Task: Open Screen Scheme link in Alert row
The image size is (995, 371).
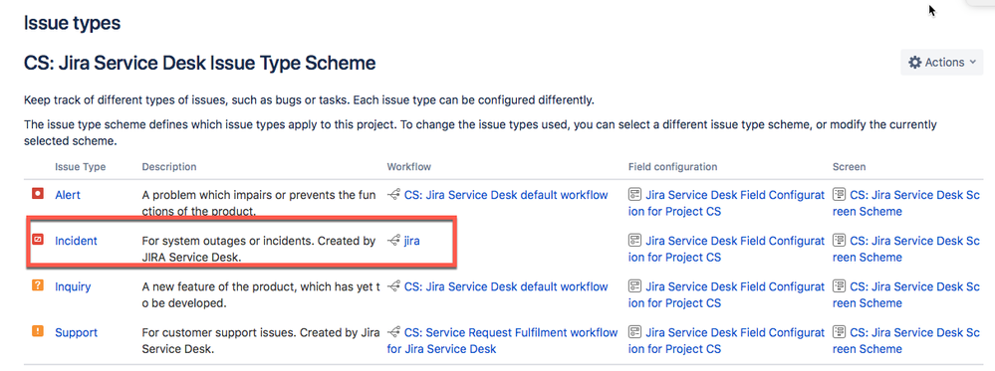Action: click(906, 203)
